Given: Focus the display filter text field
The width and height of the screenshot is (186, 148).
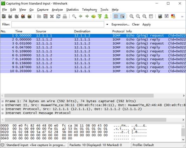Looking at the screenshot, I should pyautogui.click(x=58, y=24).
